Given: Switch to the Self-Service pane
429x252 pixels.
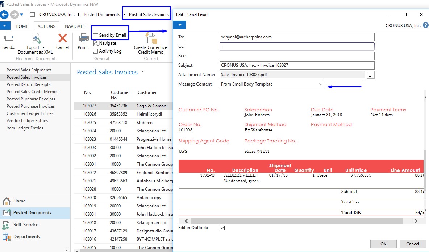Looking at the screenshot, I should [26, 225].
